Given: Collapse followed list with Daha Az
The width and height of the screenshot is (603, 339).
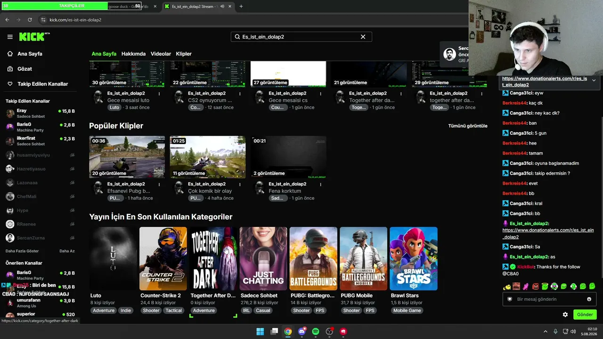Looking at the screenshot, I should click(x=67, y=251).
